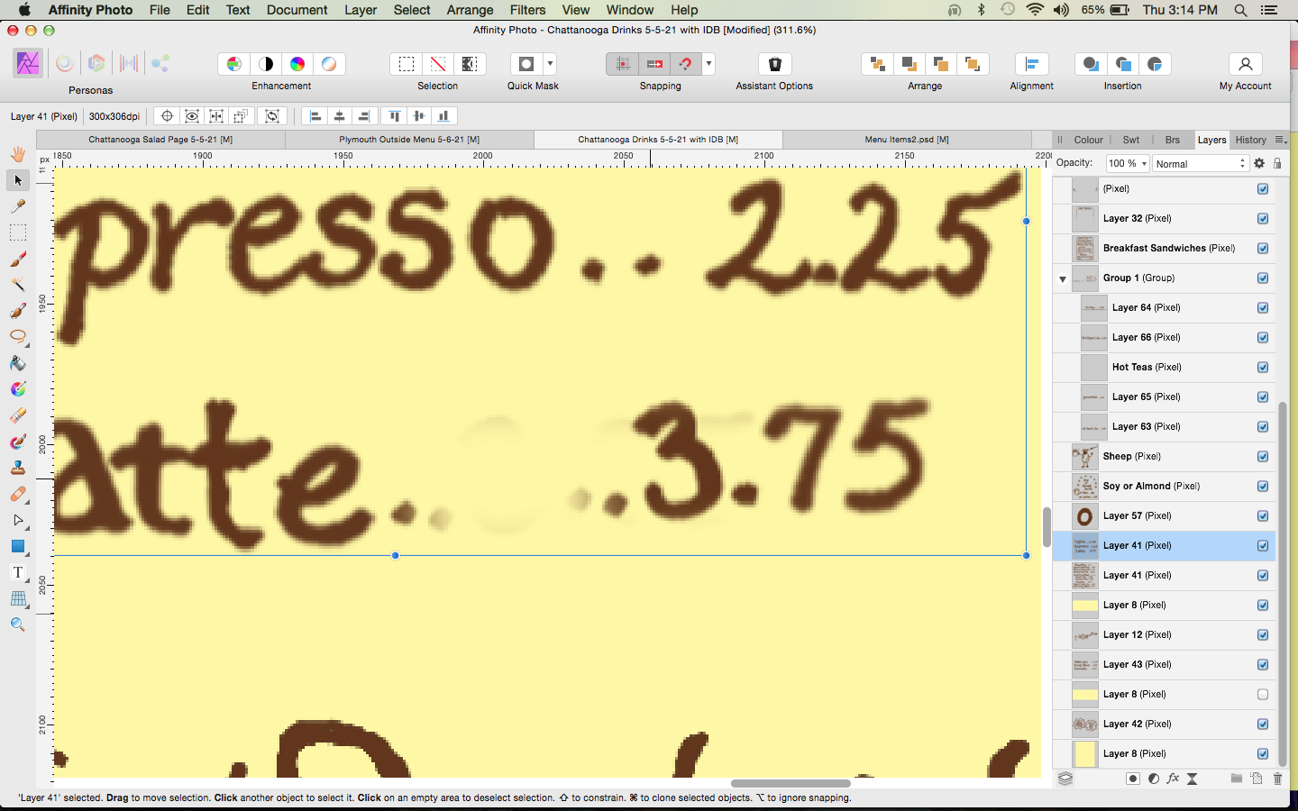
Task: Open the Document menu
Action: coord(297,10)
